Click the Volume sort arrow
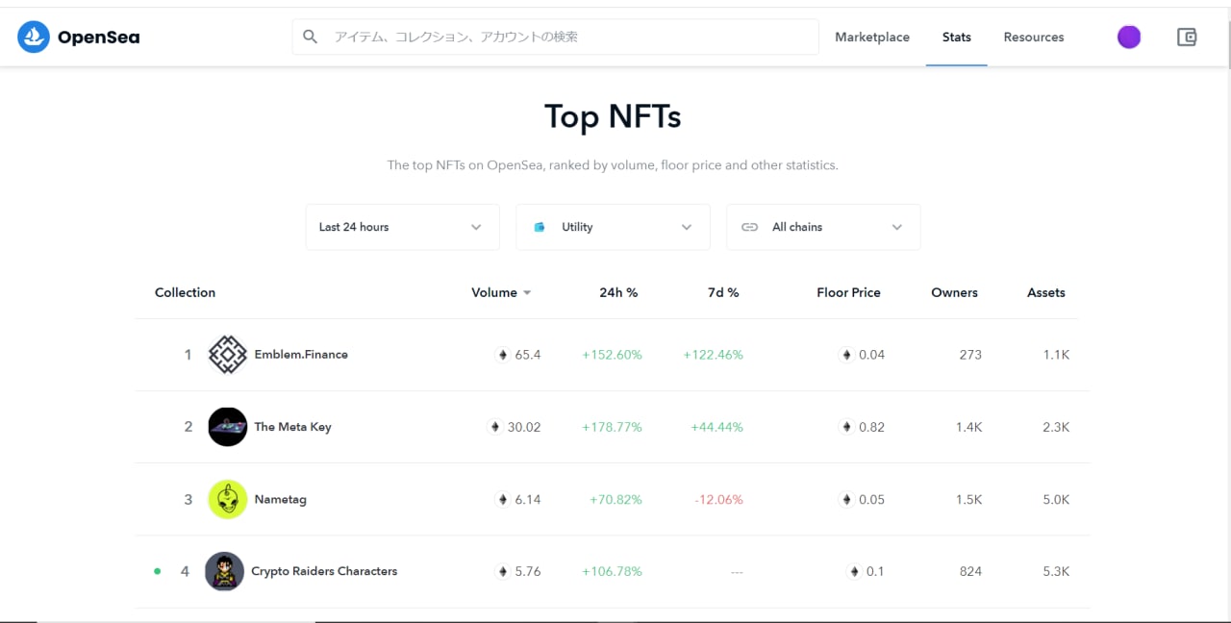 [x=527, y=293]
